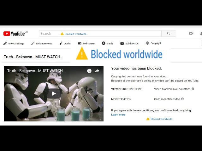Click the large yellow warning triangle icon
202x151 pixels.
(82, 53)
